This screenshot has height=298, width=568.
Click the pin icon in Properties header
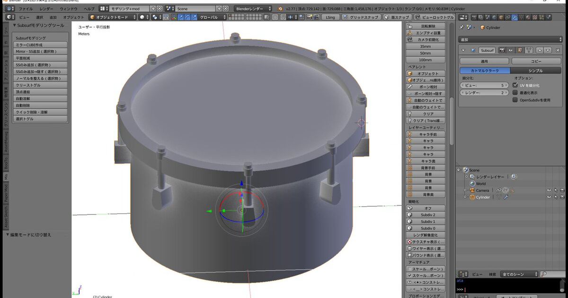coord(462,27)
